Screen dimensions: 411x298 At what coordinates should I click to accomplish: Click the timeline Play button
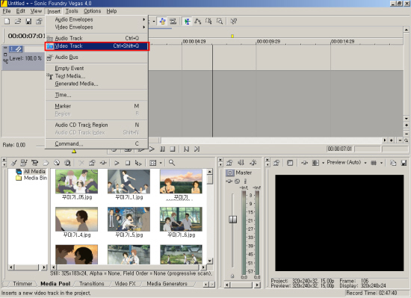point(152,149)
